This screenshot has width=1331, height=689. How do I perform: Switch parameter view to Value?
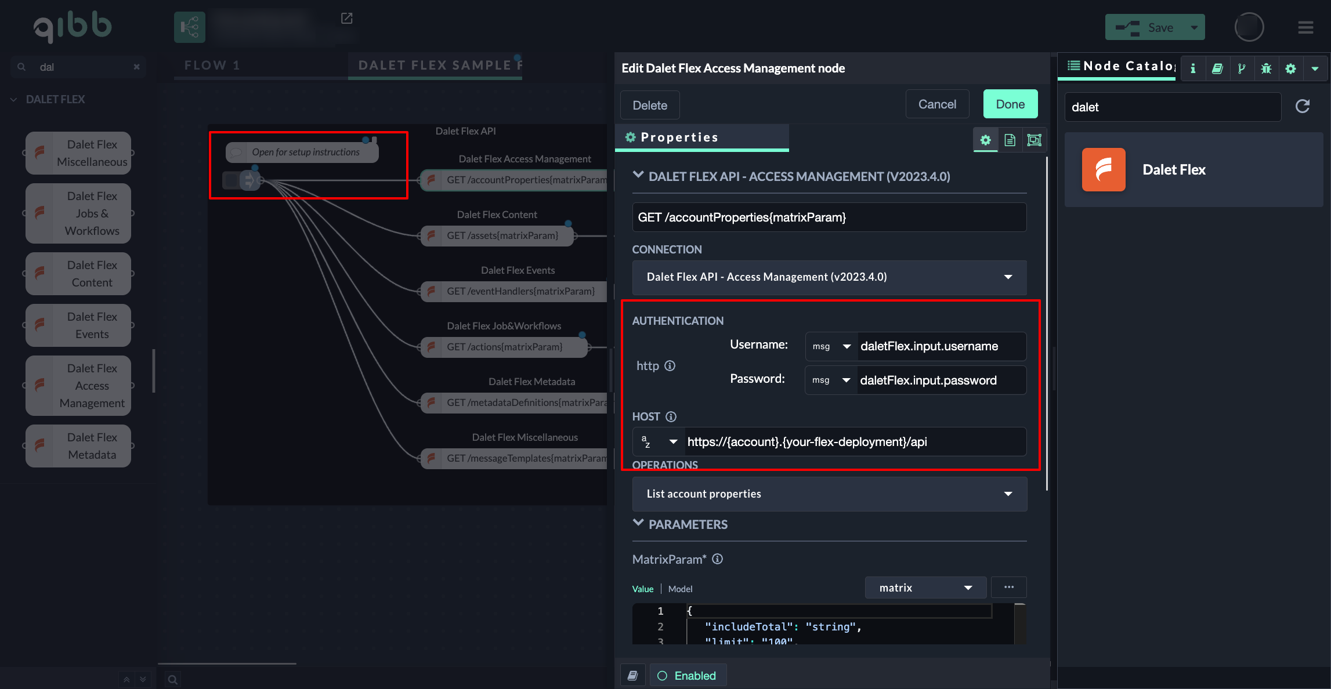coord(642,589)
